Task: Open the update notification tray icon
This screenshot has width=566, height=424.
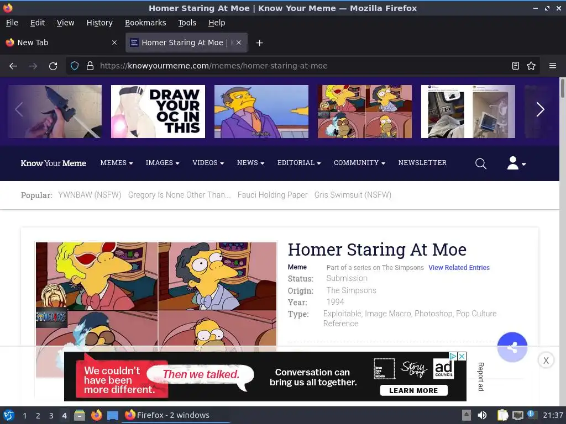Action: coord(532,415)
